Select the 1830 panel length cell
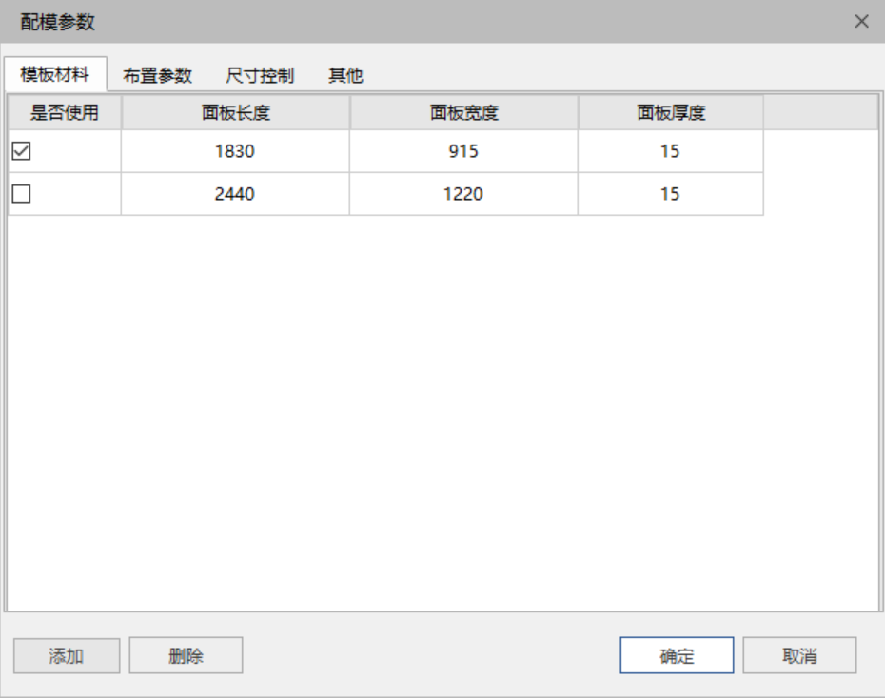Viewport: 885px width, 698px height. (235, 151)
